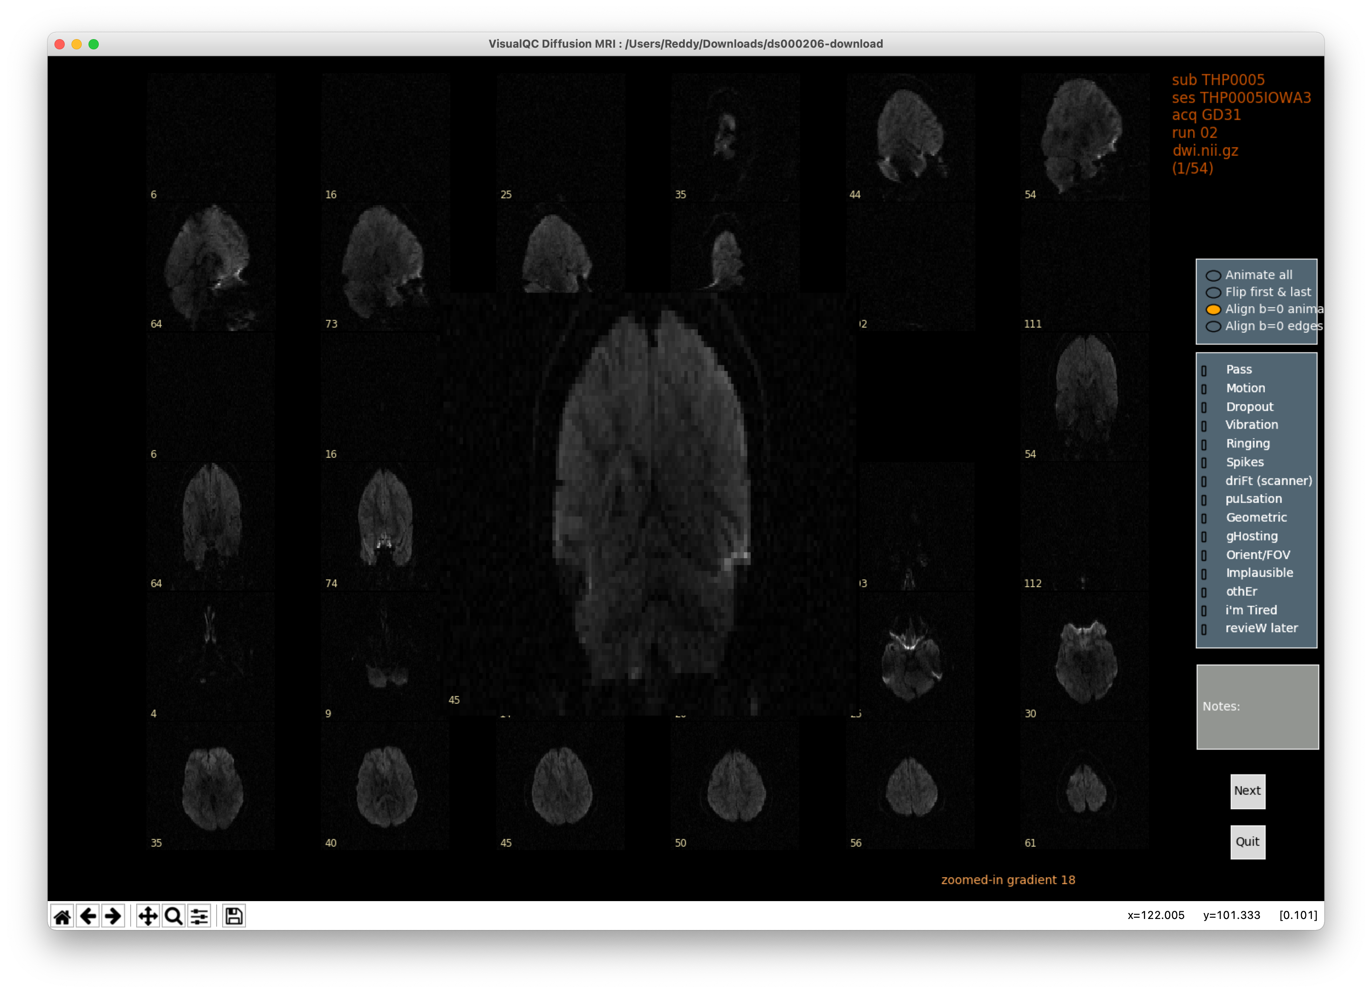Go back to previous view arrow
This screenshot has width=1372, height=993.
tap(88, 916)
